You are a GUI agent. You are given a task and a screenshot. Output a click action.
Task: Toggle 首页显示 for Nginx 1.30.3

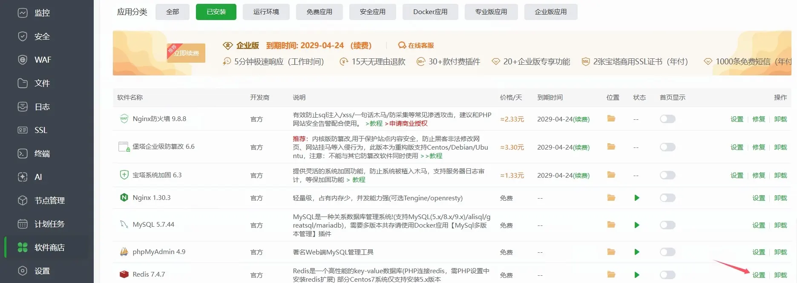(x=668, y=198)
